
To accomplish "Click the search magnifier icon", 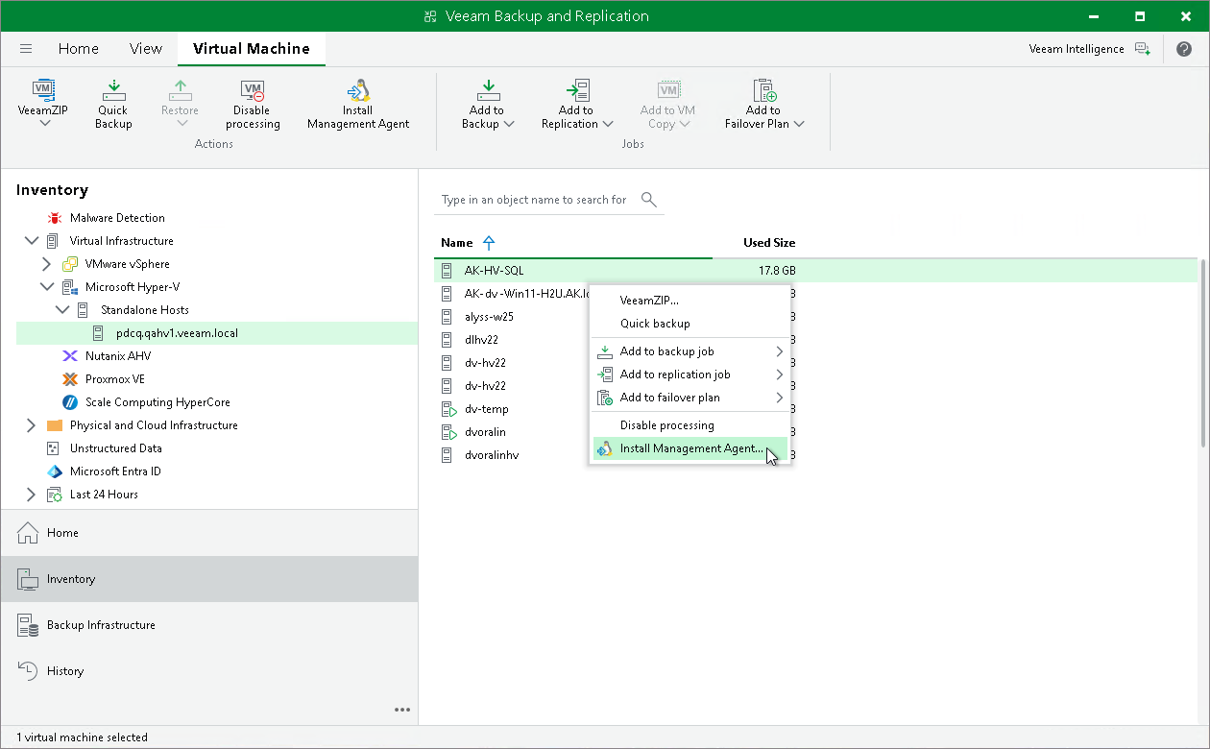I will pyautogui.click(x=649, y=200).
